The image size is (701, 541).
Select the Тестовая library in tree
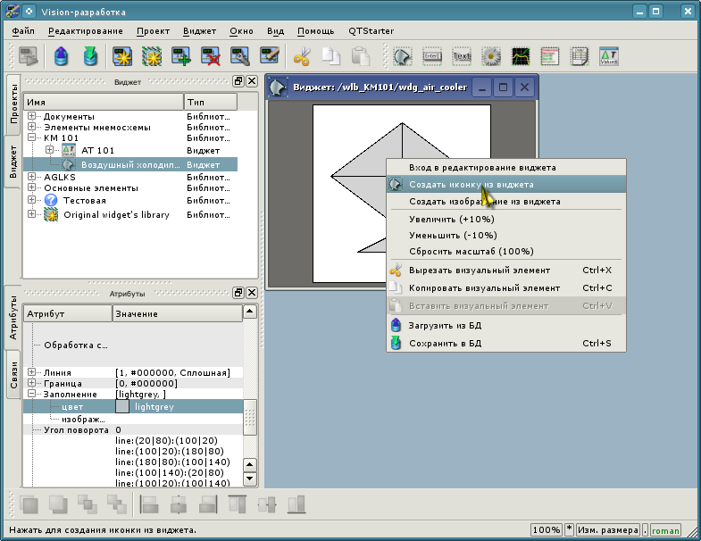(87, 201)
